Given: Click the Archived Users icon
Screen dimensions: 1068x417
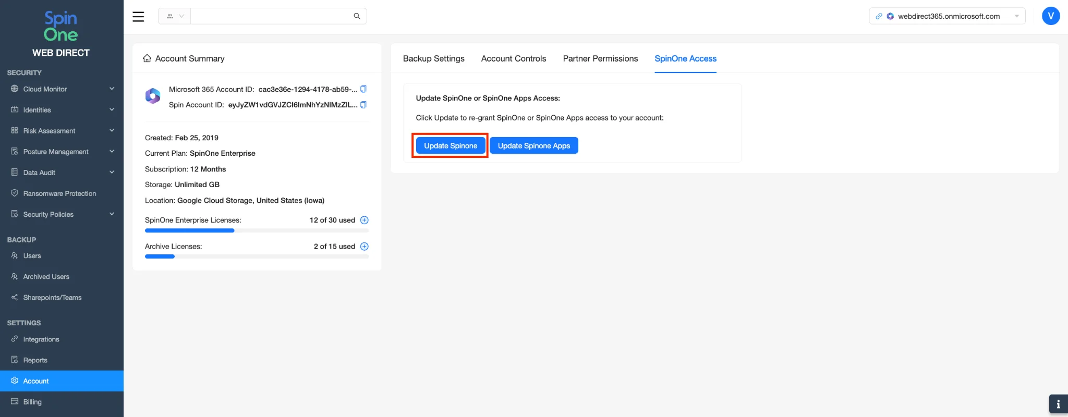Looking at the screenshot, I should click(15, 276).
